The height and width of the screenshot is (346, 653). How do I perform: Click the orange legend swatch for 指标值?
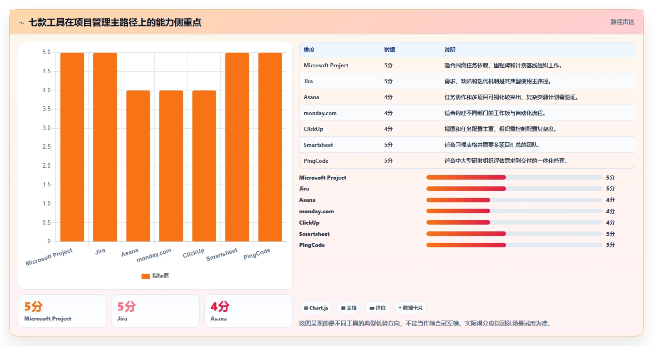(x=146, y=276)
